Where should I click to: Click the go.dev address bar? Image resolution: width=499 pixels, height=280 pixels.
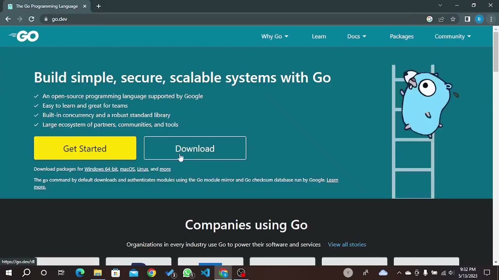coord(234,19)
